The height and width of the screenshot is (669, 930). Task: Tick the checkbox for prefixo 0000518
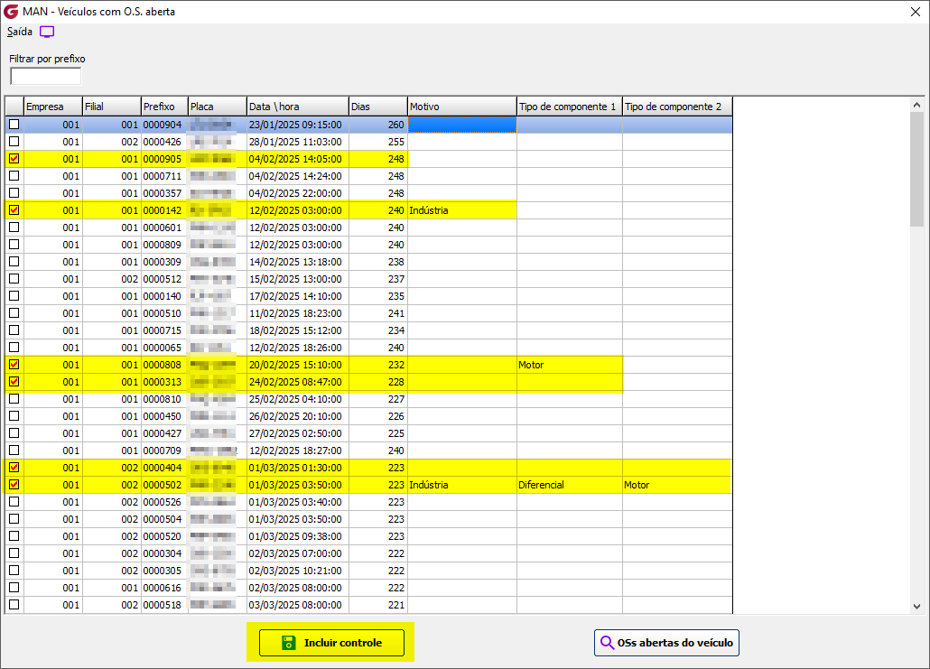14,605
